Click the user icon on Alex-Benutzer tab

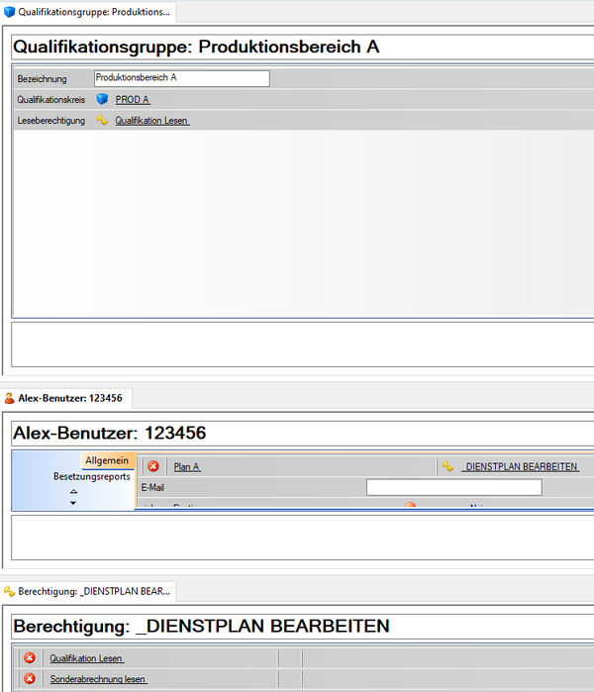click(10, 398)
